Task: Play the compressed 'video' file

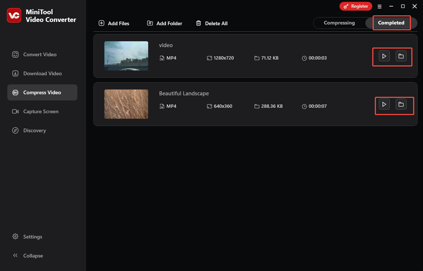Action: click(384, 56)
